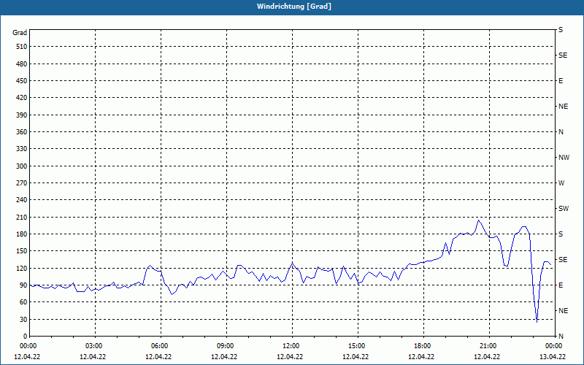
Task: Click the 270 value on the left axis
Action: [x=22, y=183]
